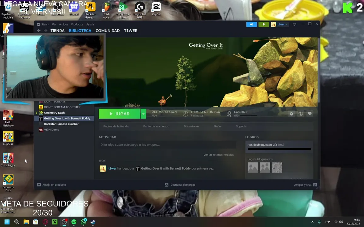Open Clash Royale desktop icon

click(x=8, y=160)
